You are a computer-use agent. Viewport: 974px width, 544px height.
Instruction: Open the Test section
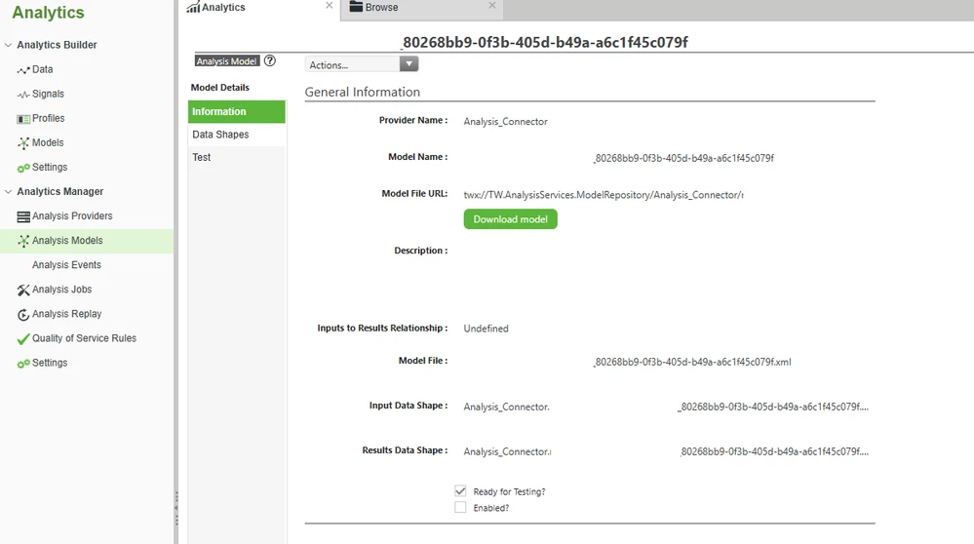[x=237, y=158]
